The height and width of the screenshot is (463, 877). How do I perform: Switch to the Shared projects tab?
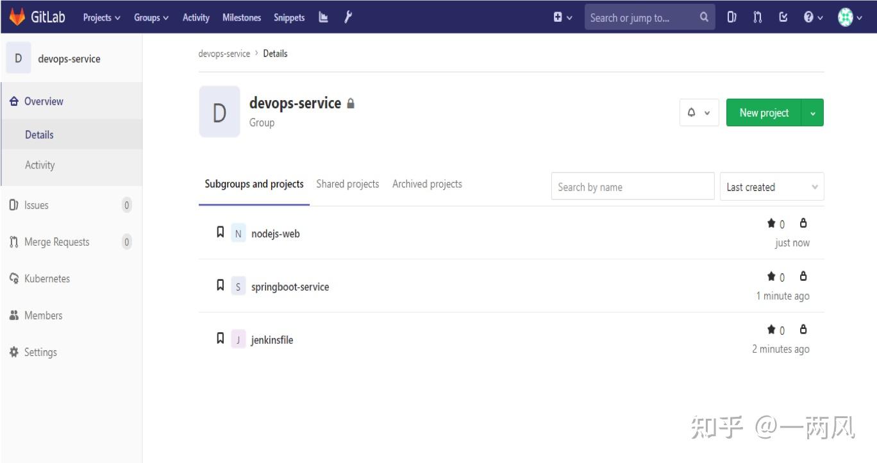[347, 184]
